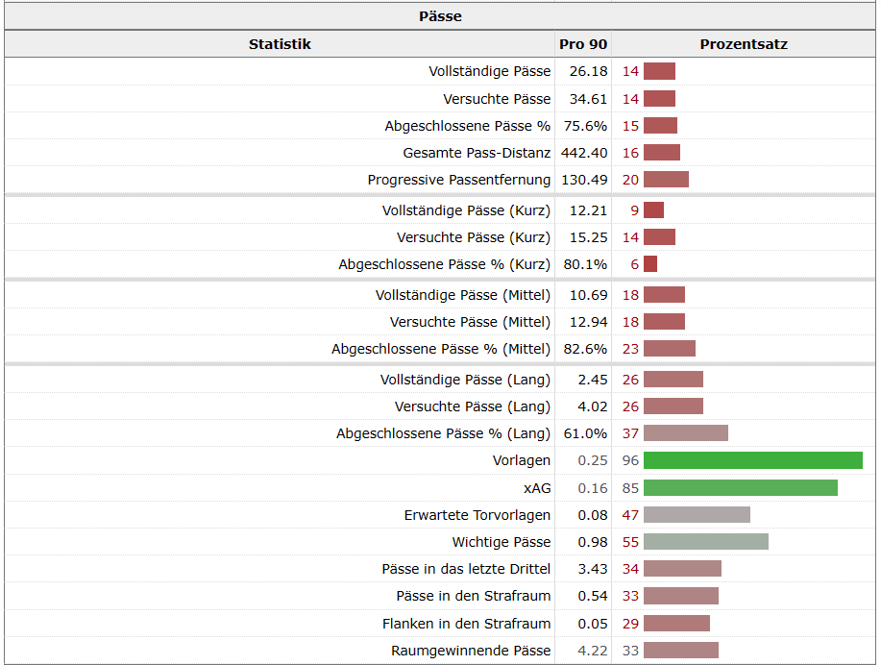Screen dimensions: 881x665
Task: Select percentile 29 for Flanken in den Strafraum
Action: [x=630, y=624]
